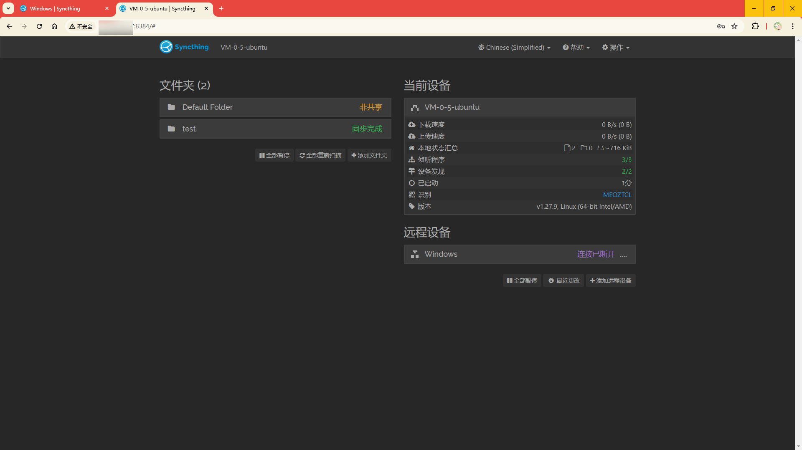Viewport: 802px width, 450px height.
Task: Pause all remote devices button
Action: [522, 281]
